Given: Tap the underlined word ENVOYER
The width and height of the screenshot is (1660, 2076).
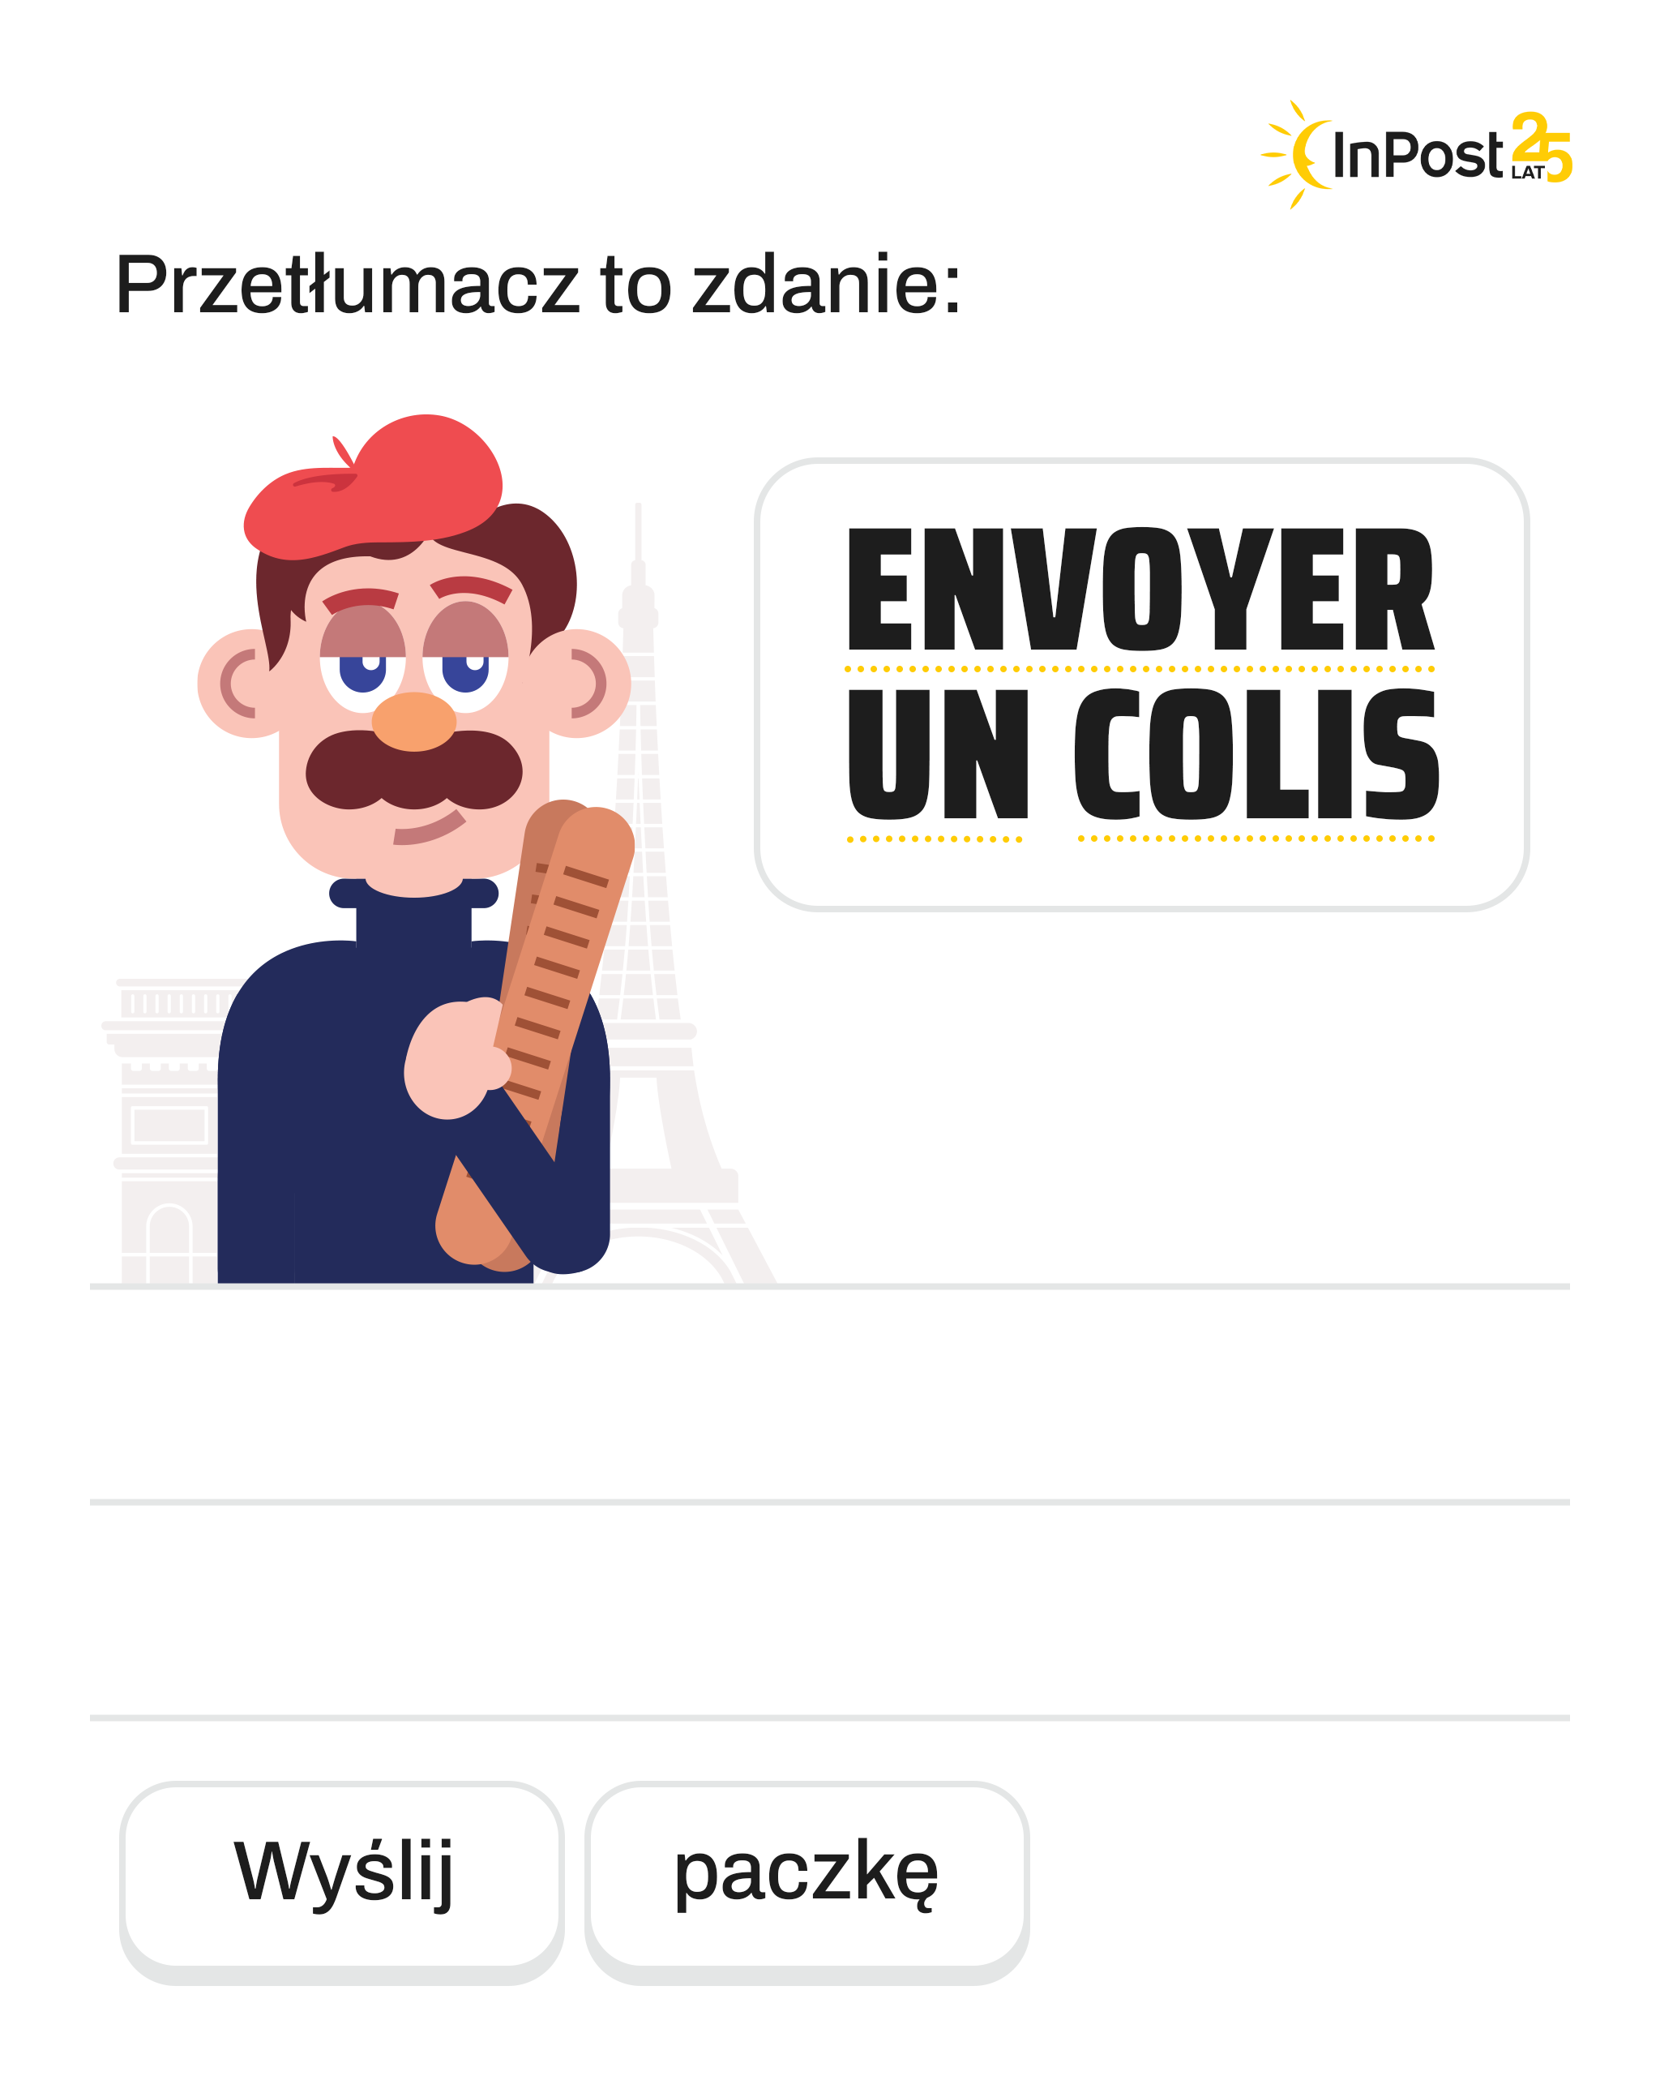Looking at the screenshot, I should click(x=1140, y=590).
